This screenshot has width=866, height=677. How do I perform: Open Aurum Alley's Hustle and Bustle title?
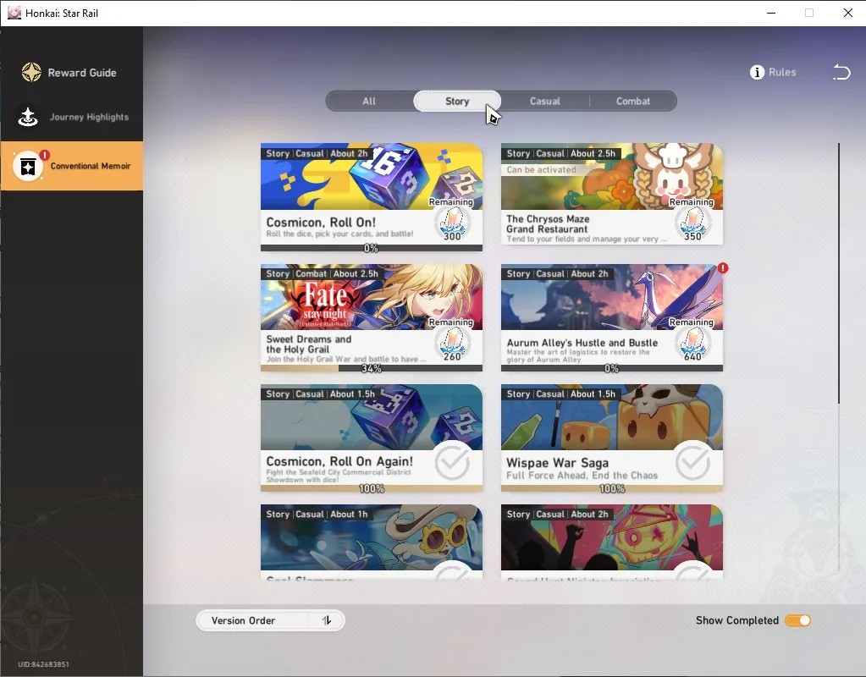[582, 343]
